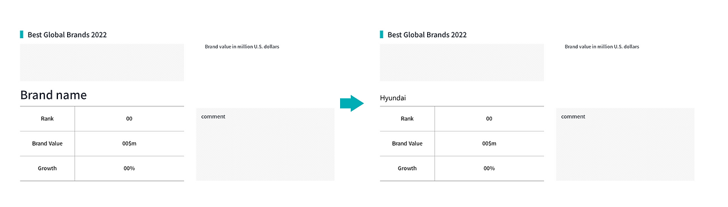Click the "Rank" label in the left table

[x=47, y=119]
